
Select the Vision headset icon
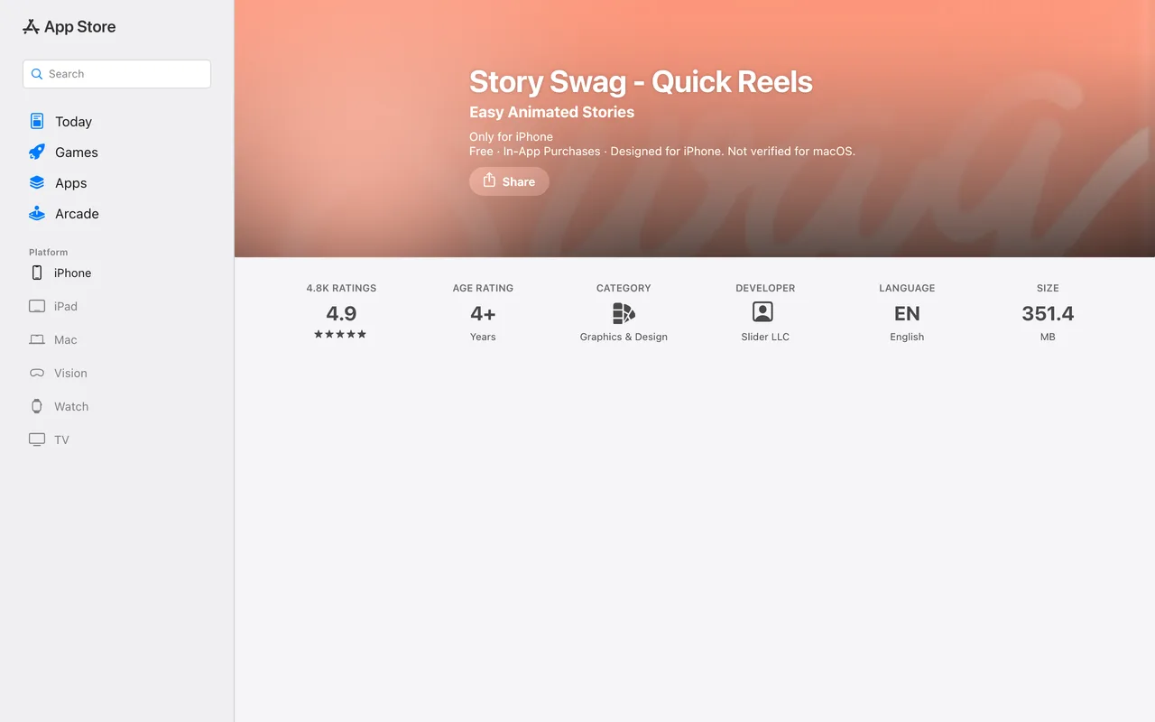pyautogui.click(x=37, y=373)
